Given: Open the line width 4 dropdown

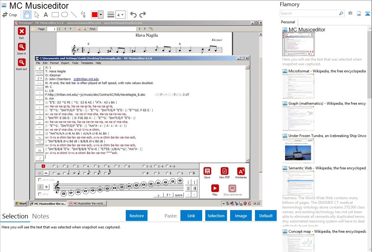Looking at the screenshot, I should 120,15.
